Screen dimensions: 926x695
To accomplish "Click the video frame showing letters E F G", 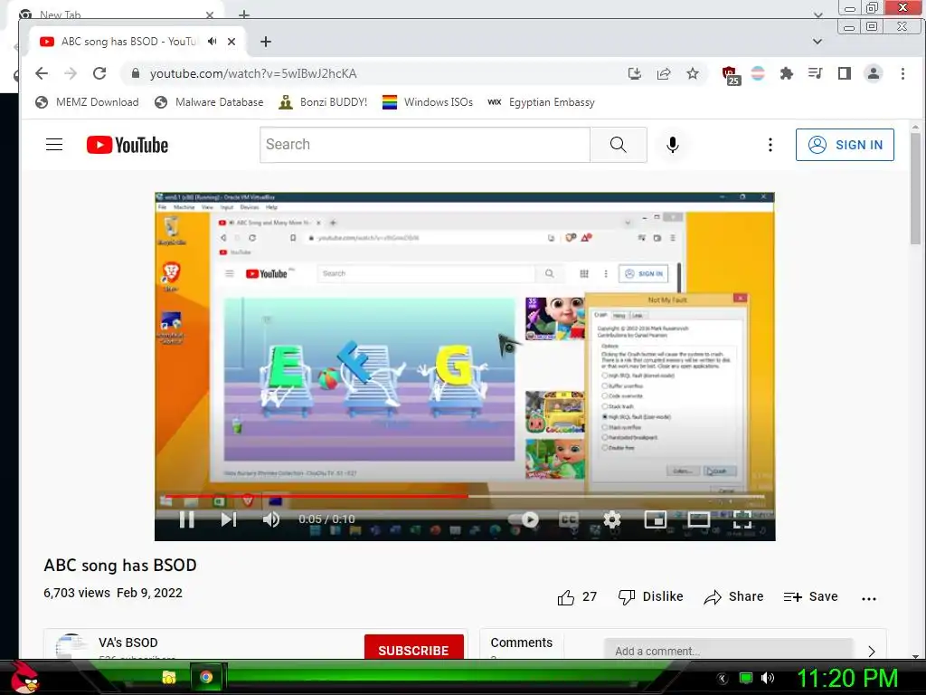I will (369, 379).
